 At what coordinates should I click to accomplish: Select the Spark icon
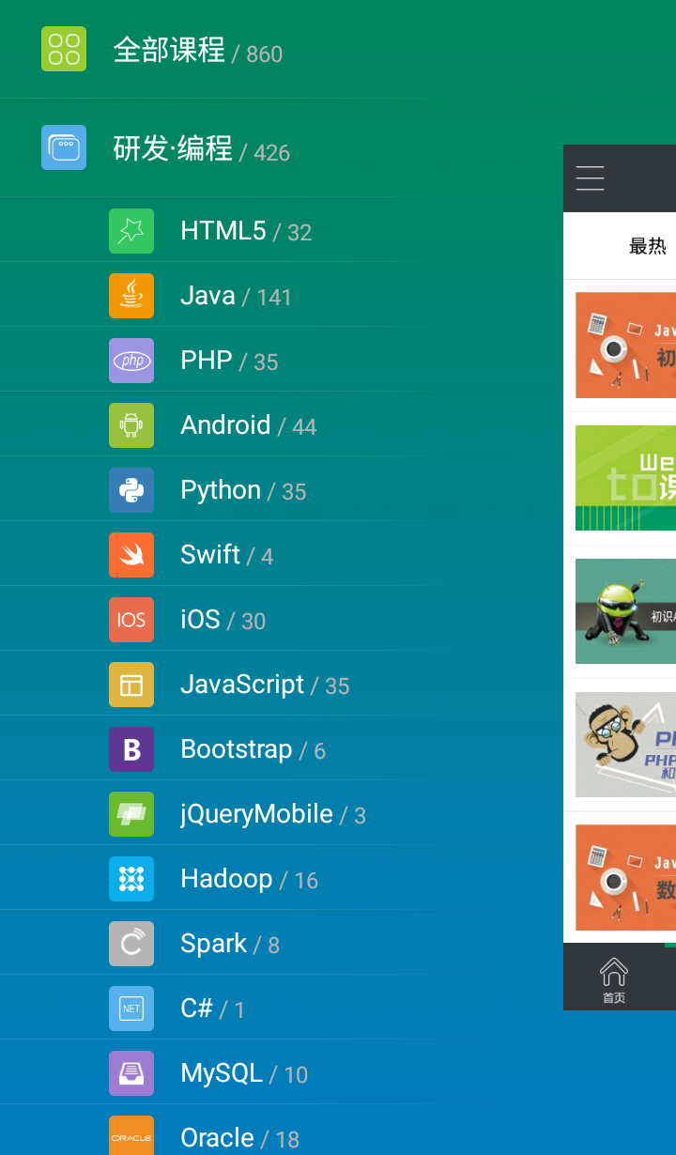pyautogui.click(x=131, y=944)
